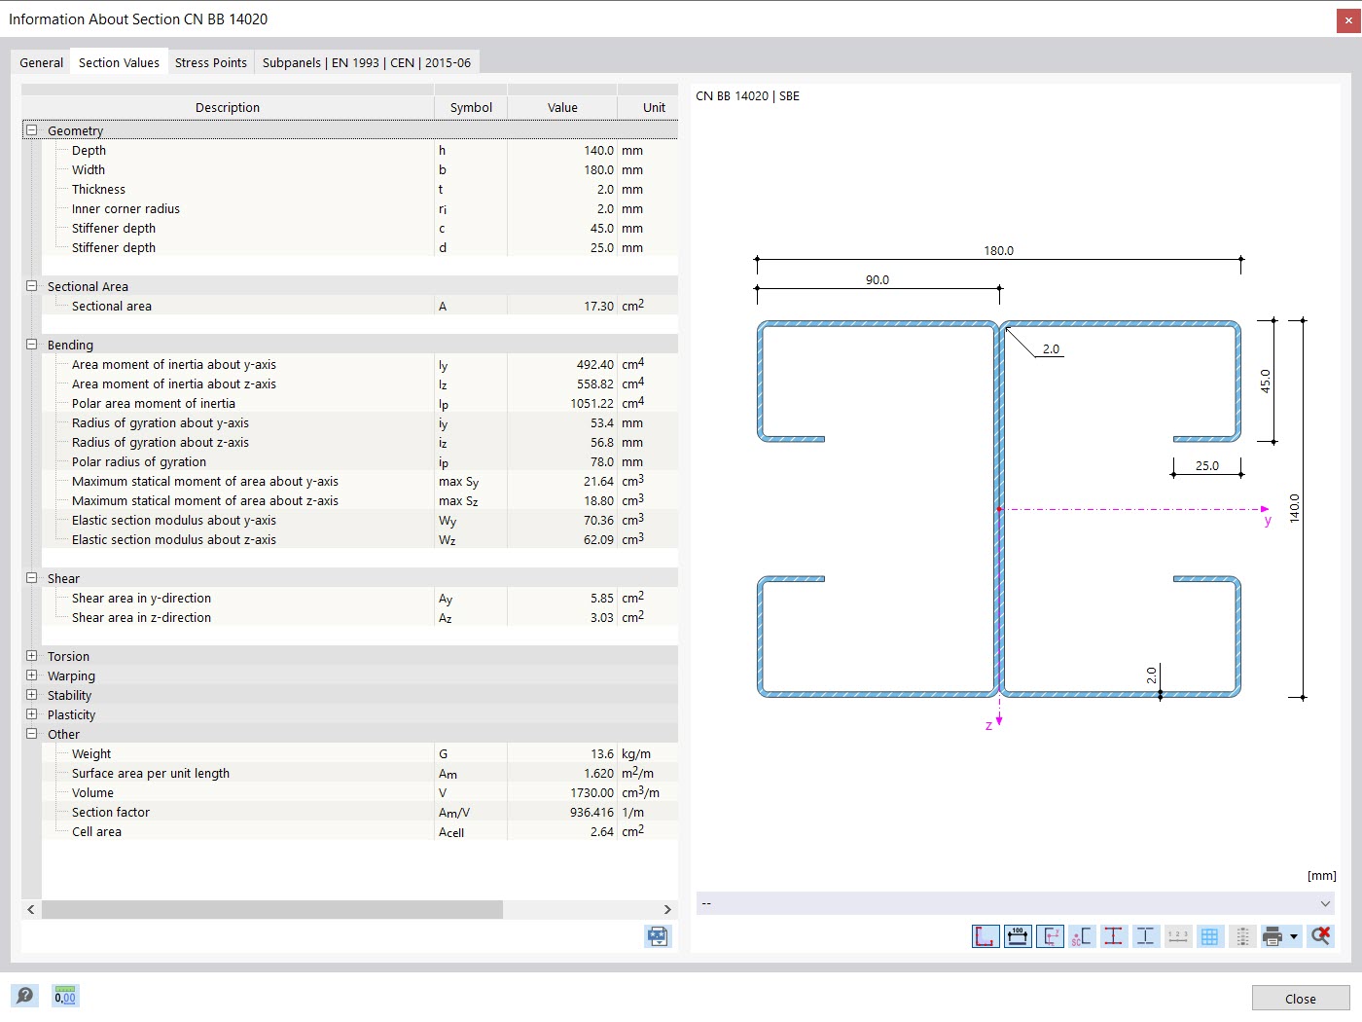Click the 25.0 stiffener dimension in drawing
Screen dimensions: 1362x1022
1207,465
